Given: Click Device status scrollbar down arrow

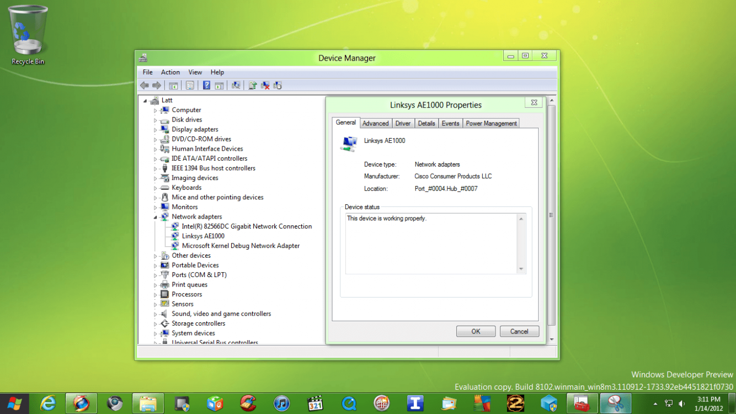Looking at the screenshot, I should pos(521,269).
